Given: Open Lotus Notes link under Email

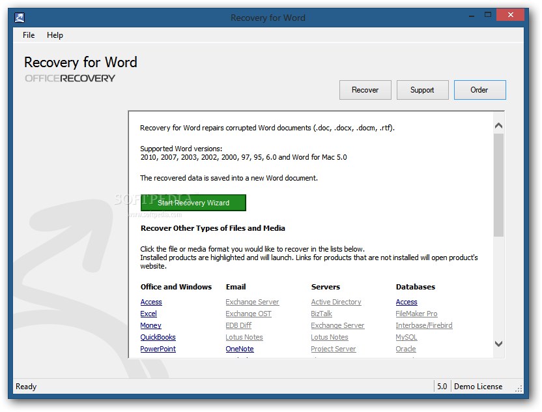Looking at the screenshot, I should [244, 337].
